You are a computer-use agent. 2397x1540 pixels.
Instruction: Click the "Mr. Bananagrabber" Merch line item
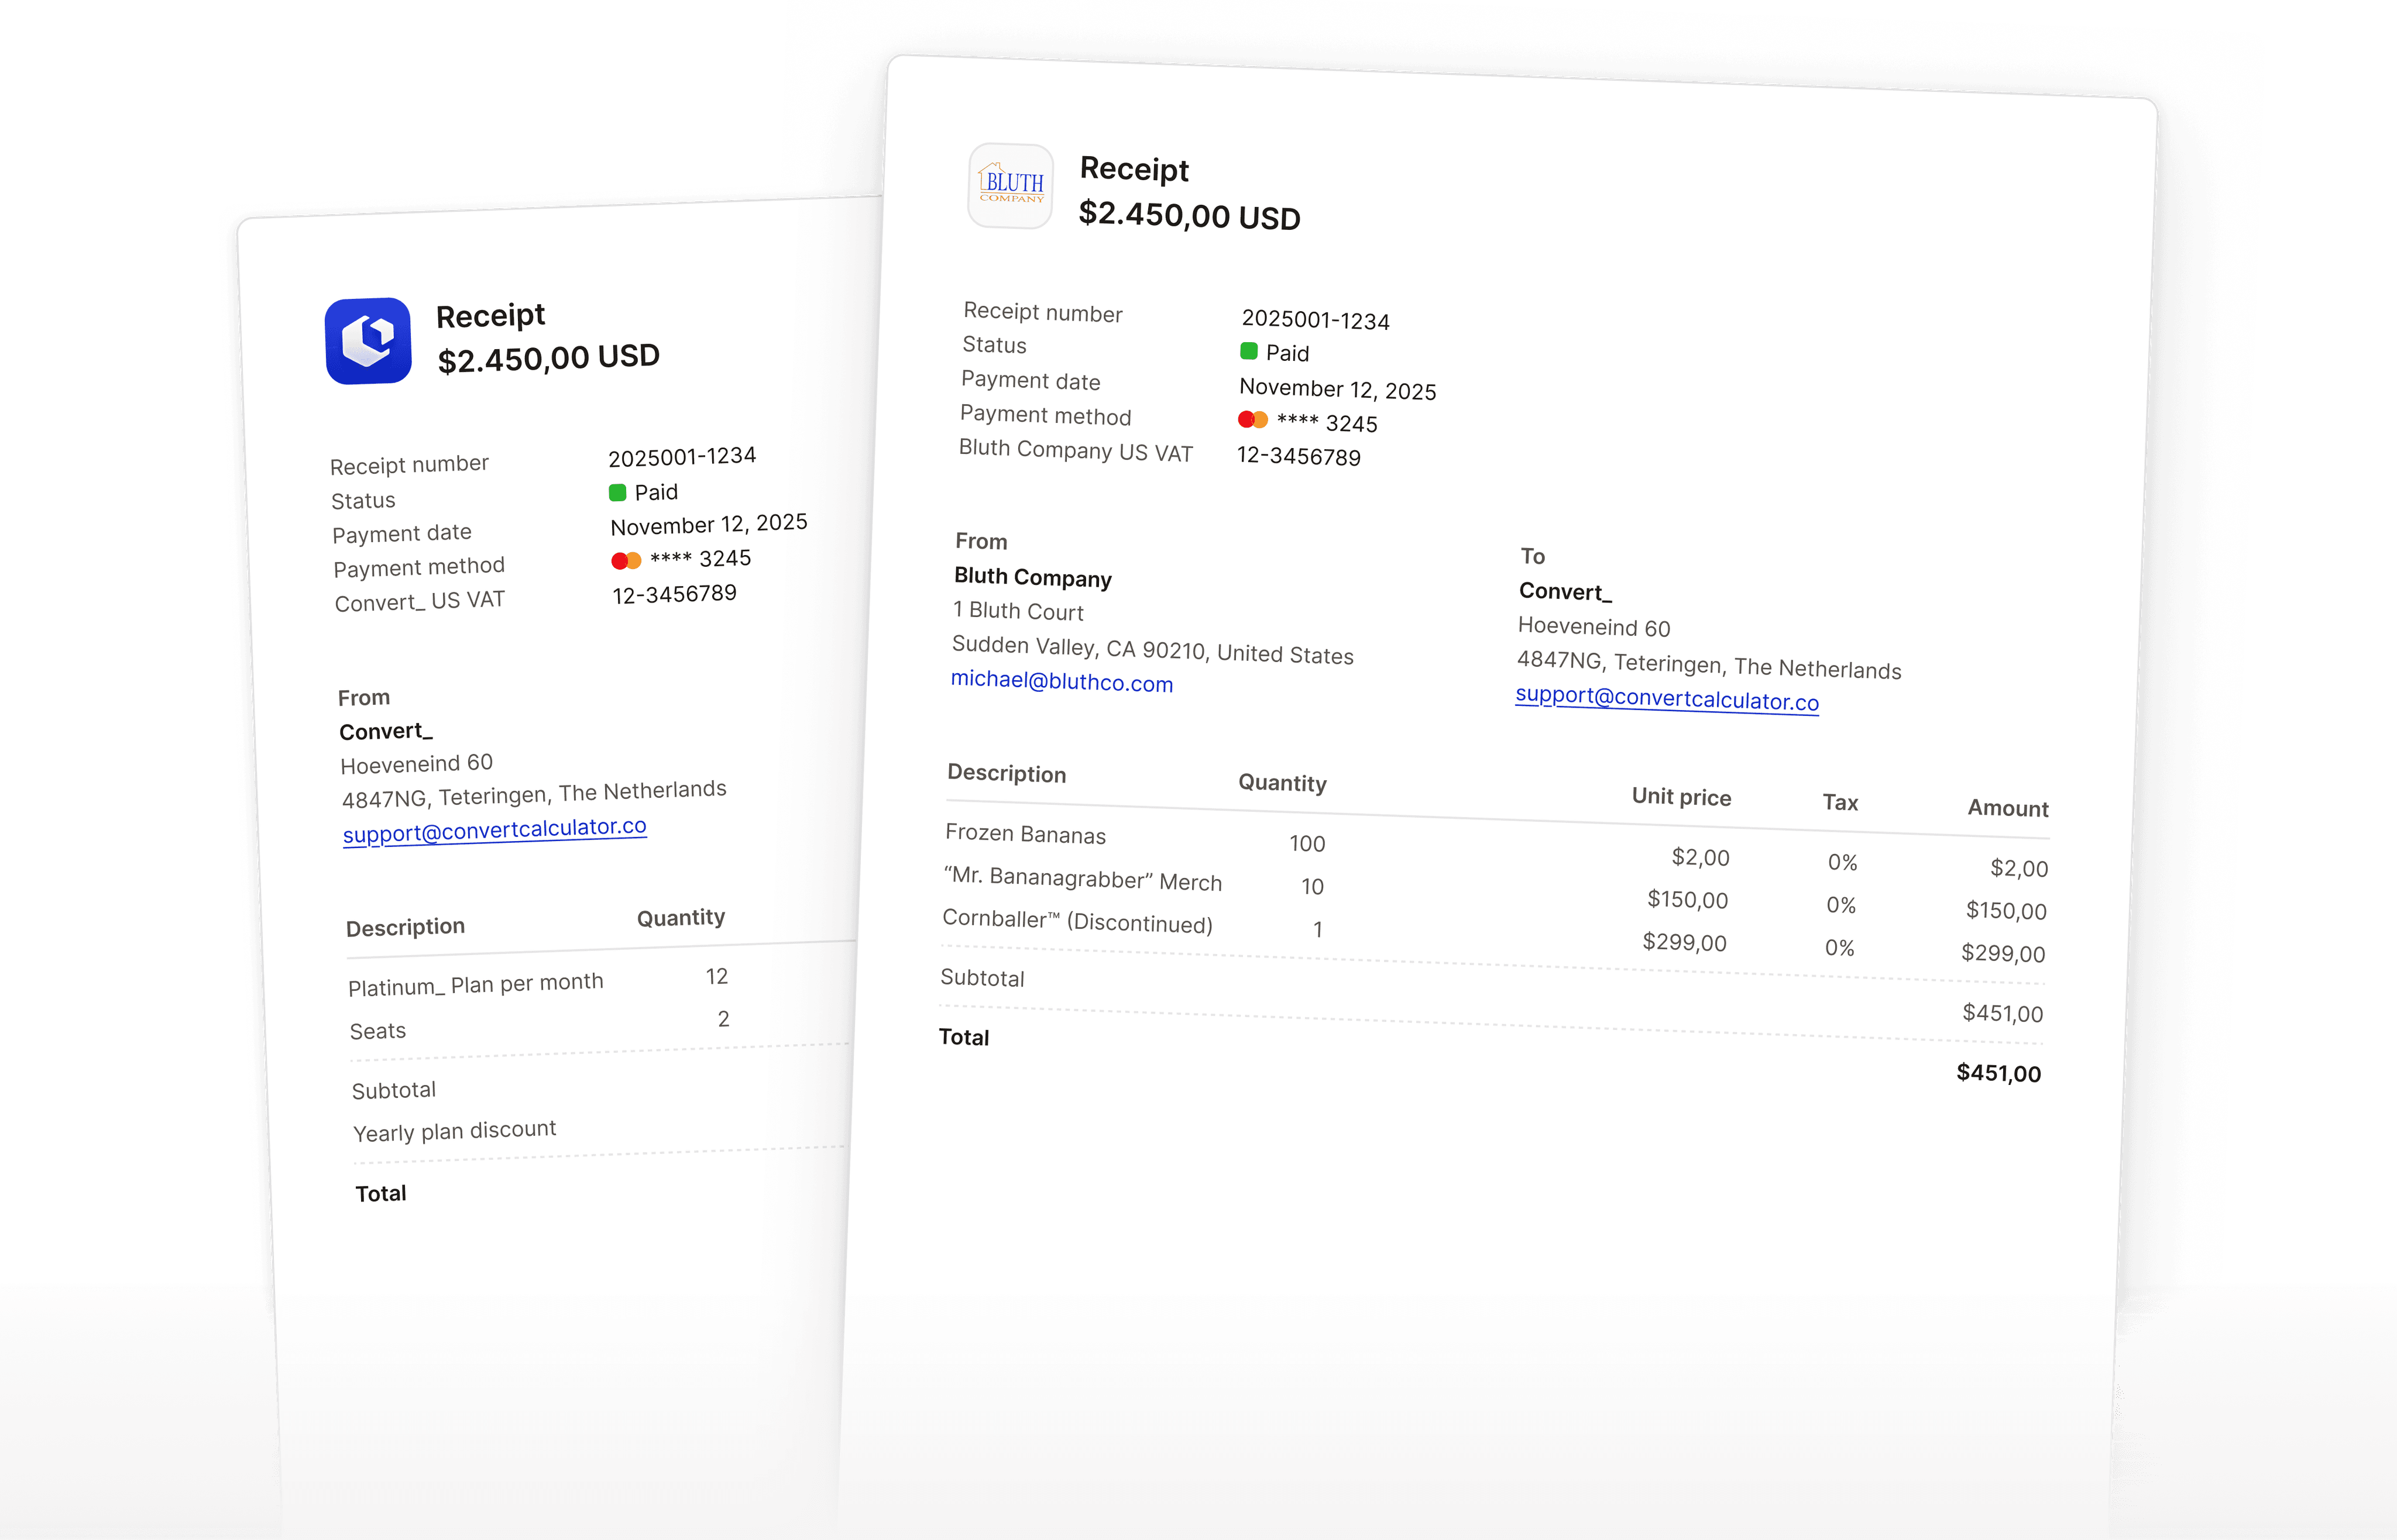(x=1083, y=879)
